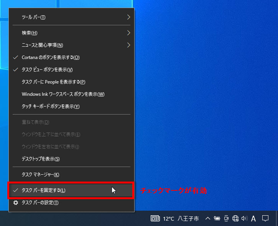The image size is (278, 226).
Task: Enable タスク バーに People を表示する
Action: click(54, 82)
